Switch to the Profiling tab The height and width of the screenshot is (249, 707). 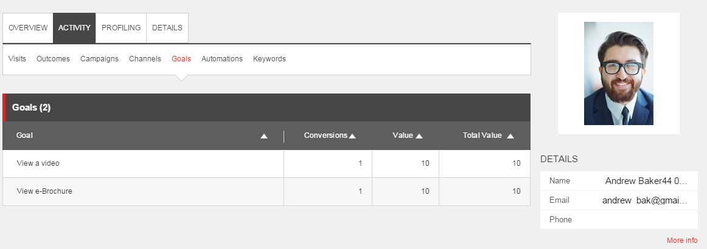pos(121,28)
